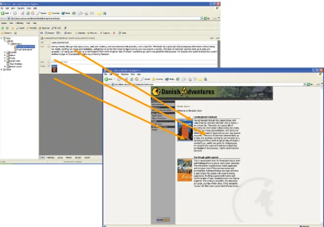Click the Asia book cover image on the web page
Screen dimensions: 324x227
(x=185, y=170)
